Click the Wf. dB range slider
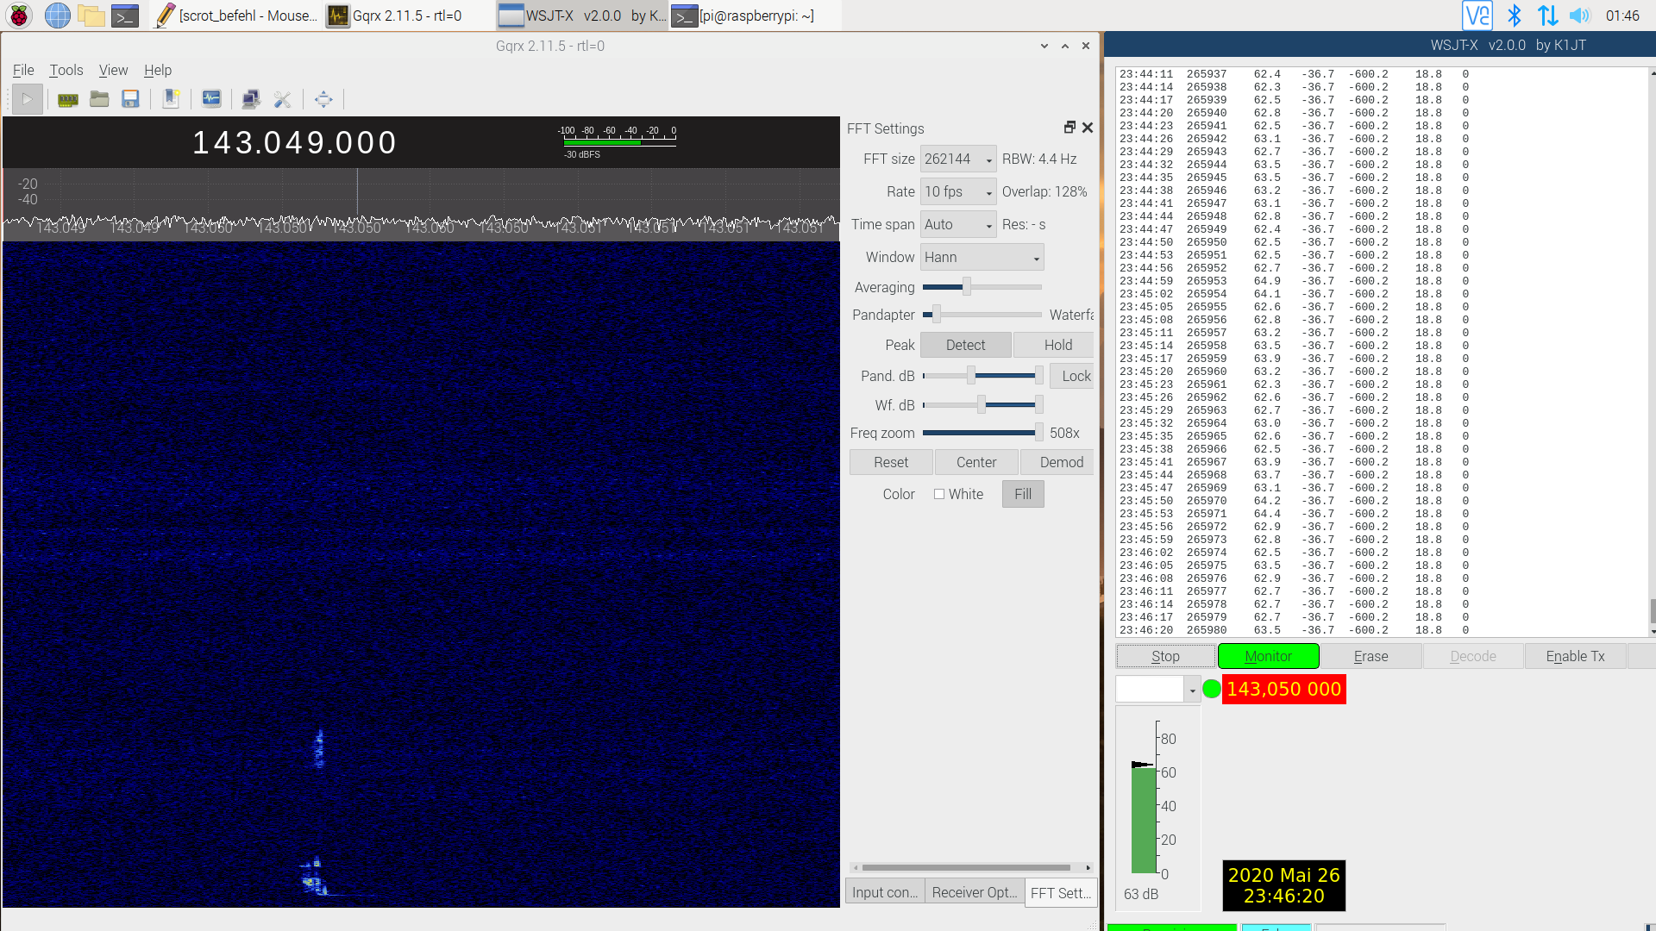This screenshot has height=931, width=1656. (x=982, y=404)
